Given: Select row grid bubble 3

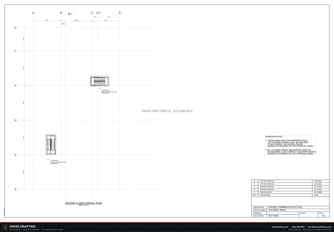Looking at the screenshot, I should 15,120.
